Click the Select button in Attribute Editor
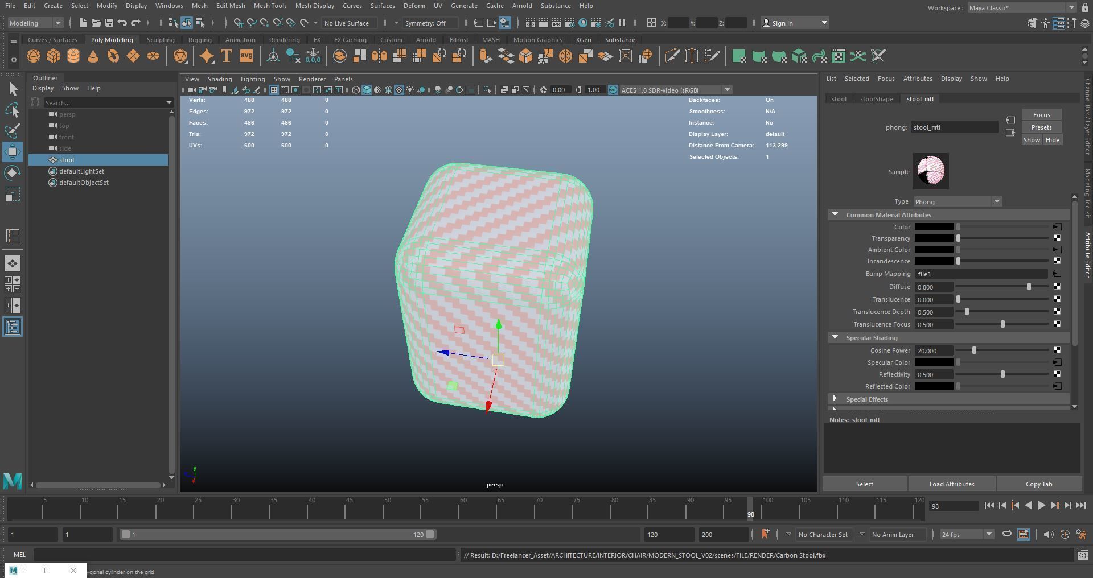This screenshot has width=1093, height=578. [x=864, y=484]
